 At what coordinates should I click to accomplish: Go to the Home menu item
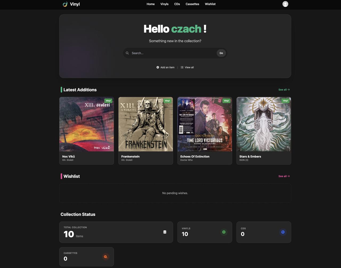(151, 4)
